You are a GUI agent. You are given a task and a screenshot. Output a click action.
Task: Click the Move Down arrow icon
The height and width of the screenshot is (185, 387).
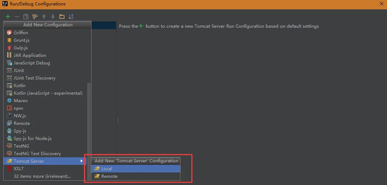[x=53, y=17]
